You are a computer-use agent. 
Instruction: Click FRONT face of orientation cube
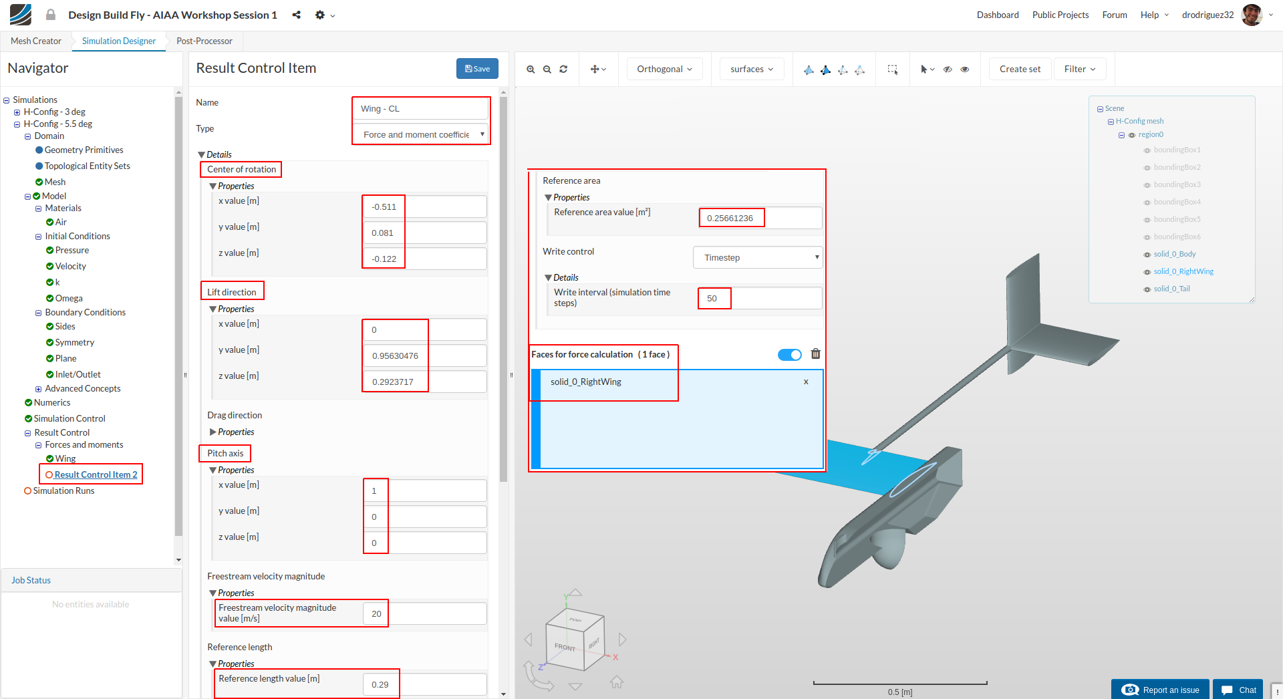point(565,647)
